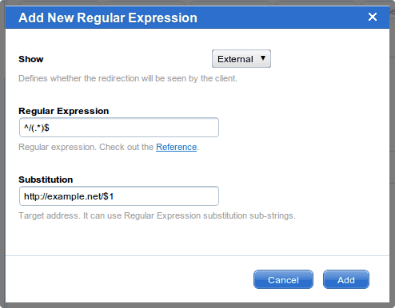This screenshot has width=395, height=308.
Task: Click the 'Regular expression. Check out' hint text
Action: [x=86, y=147]
